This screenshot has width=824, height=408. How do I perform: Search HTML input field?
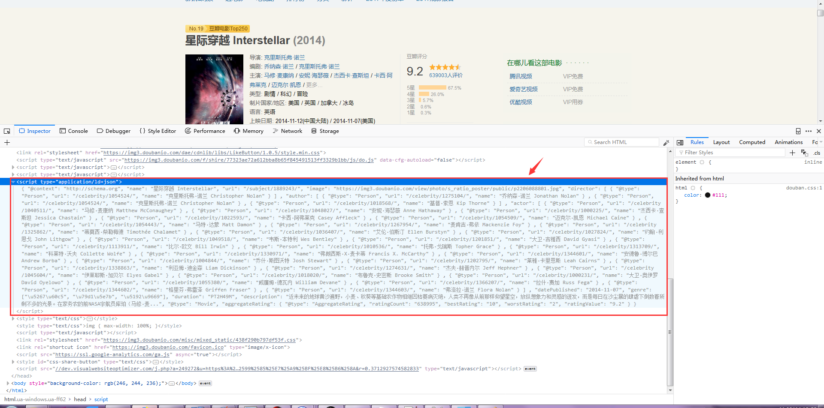click(x=621, y=142)
